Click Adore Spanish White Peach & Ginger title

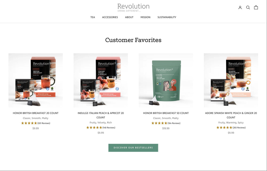click(231, 115)
